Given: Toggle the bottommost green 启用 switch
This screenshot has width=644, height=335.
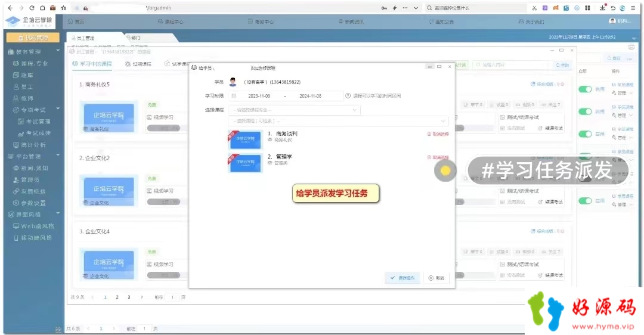Looking at the screenshot, I should (x=585, y=201).
